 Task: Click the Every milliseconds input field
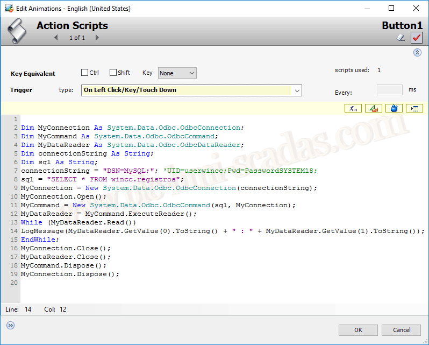(389, 90)
